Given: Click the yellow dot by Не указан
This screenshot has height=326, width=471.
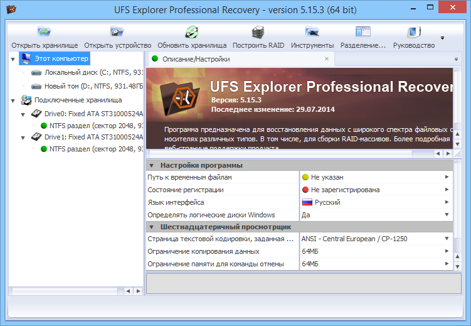Looking at the screenshot, I should point(305,177).
